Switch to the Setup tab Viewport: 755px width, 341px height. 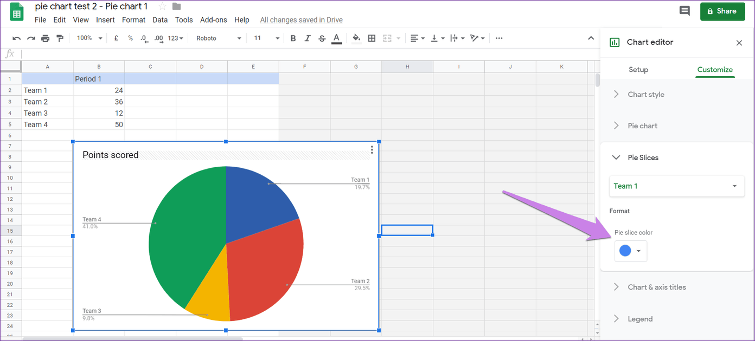[x=638, y=70]
